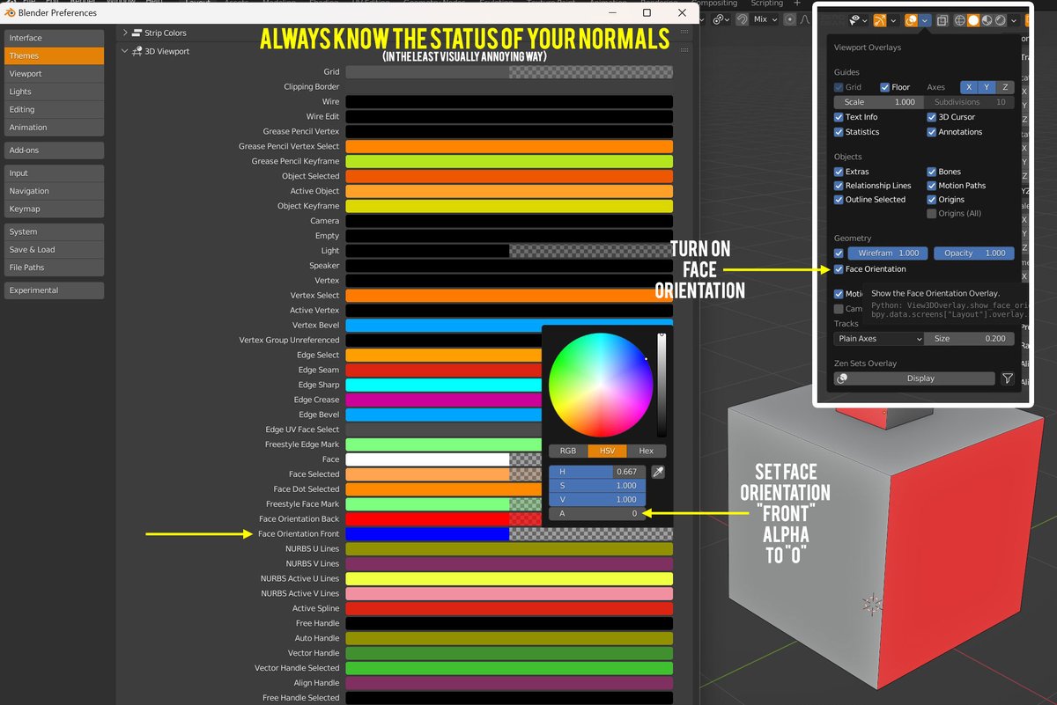Toggle the Text Info checkbox

coord(839,117)
